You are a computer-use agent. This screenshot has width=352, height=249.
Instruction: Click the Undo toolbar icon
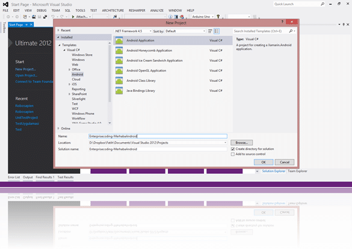(53, 17)
